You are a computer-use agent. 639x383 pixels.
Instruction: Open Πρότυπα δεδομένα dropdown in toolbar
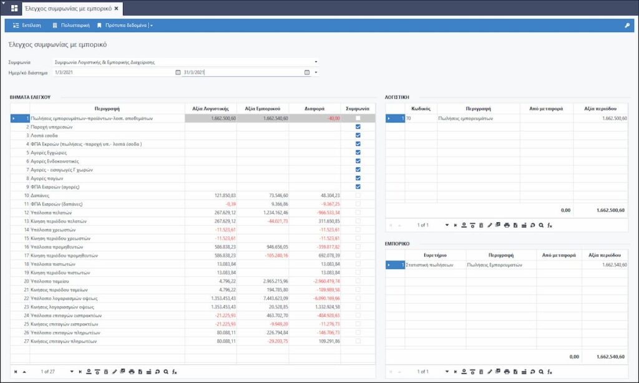pyautogui.click(x=152, y=26)
